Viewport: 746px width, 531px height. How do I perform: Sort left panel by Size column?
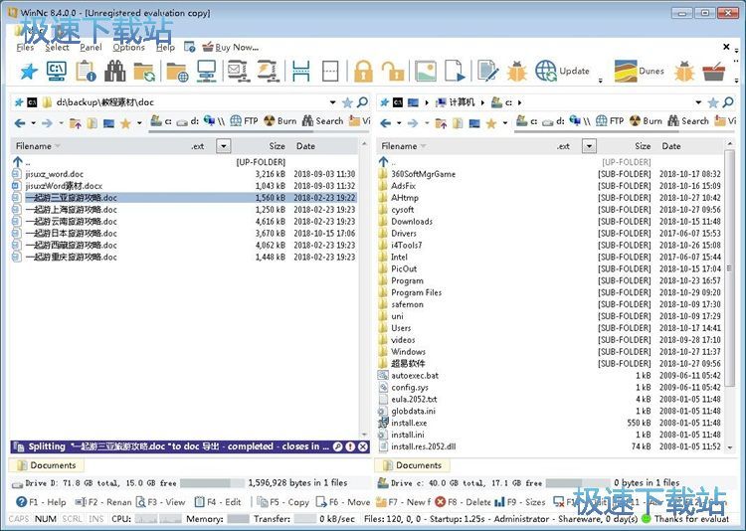277,146
